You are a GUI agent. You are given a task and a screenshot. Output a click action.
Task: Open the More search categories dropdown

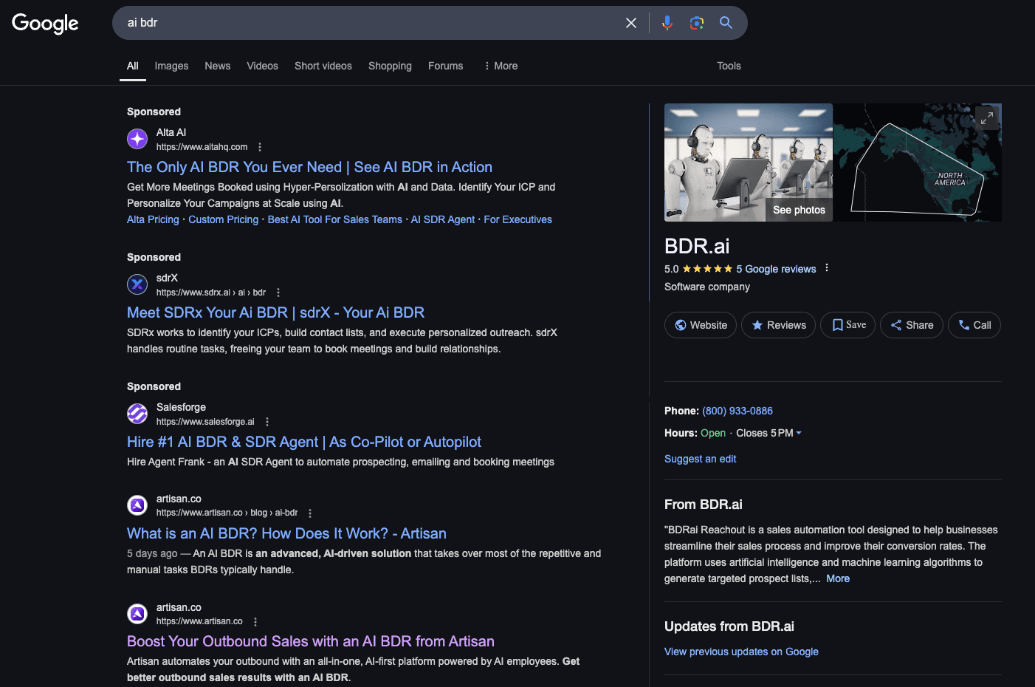pyautogui.click(x=501, y=66)
